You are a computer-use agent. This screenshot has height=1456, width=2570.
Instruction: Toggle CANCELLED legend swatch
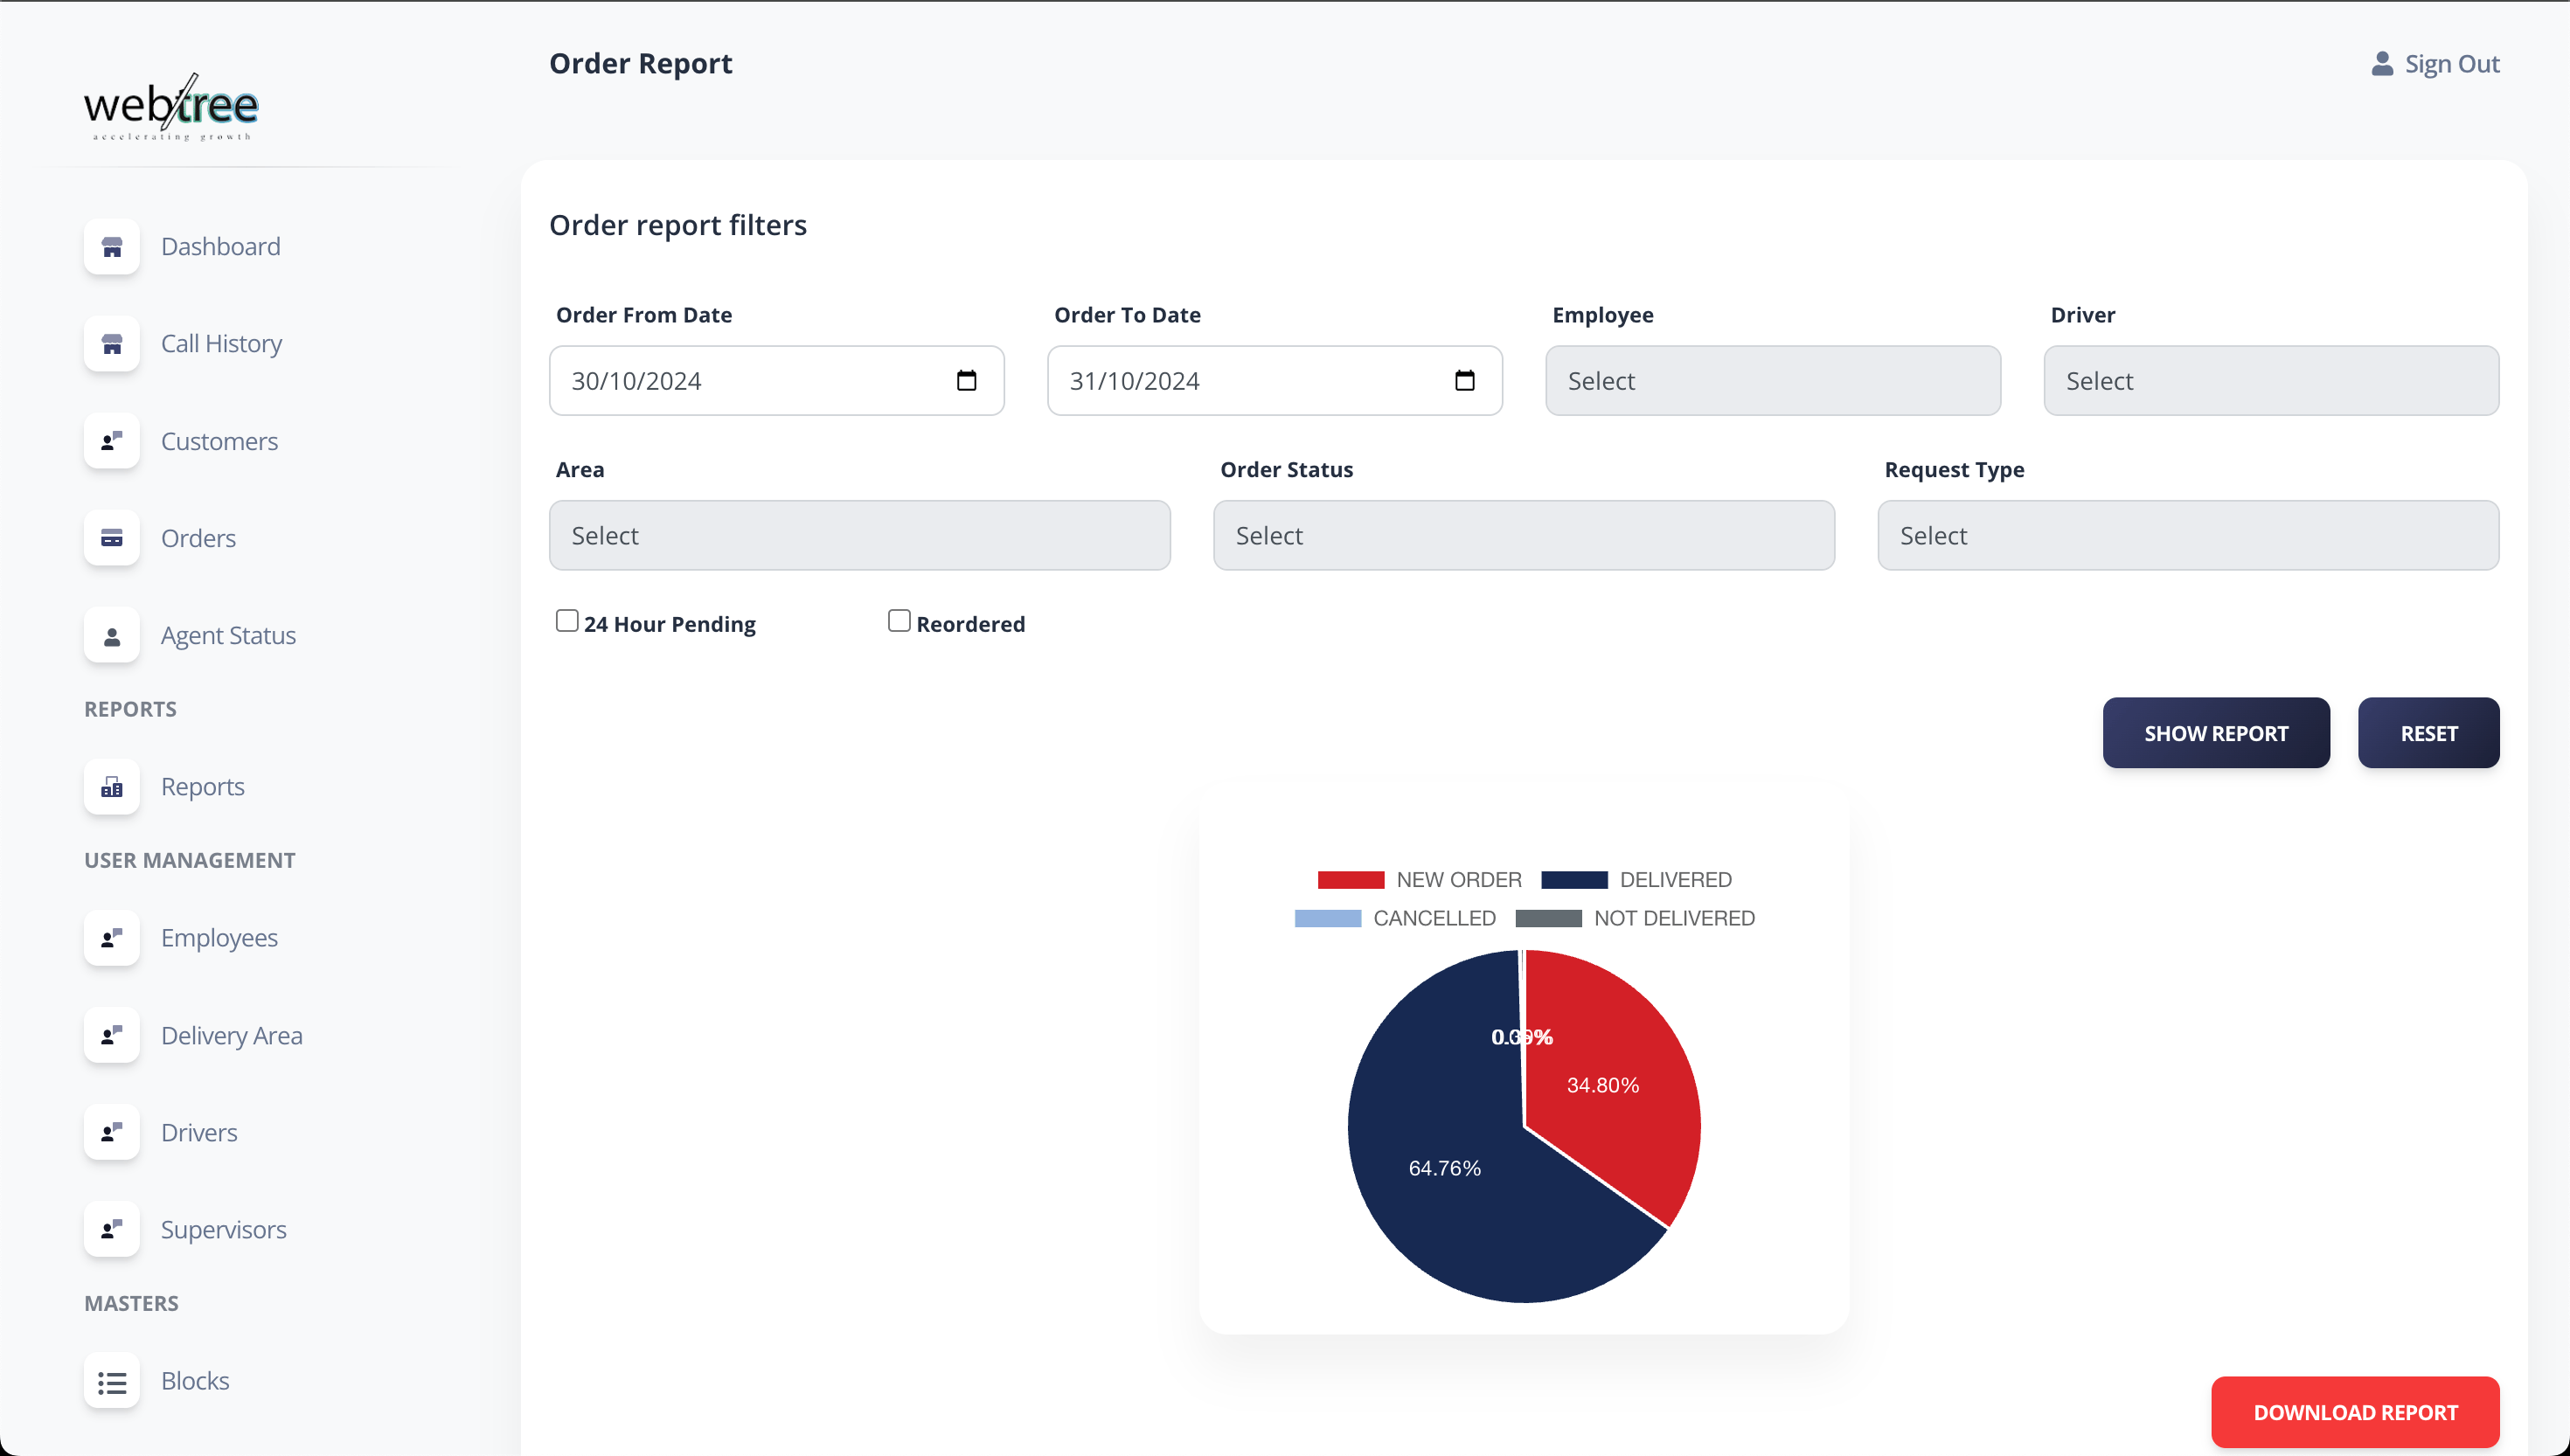click(x=1327, y=918)
